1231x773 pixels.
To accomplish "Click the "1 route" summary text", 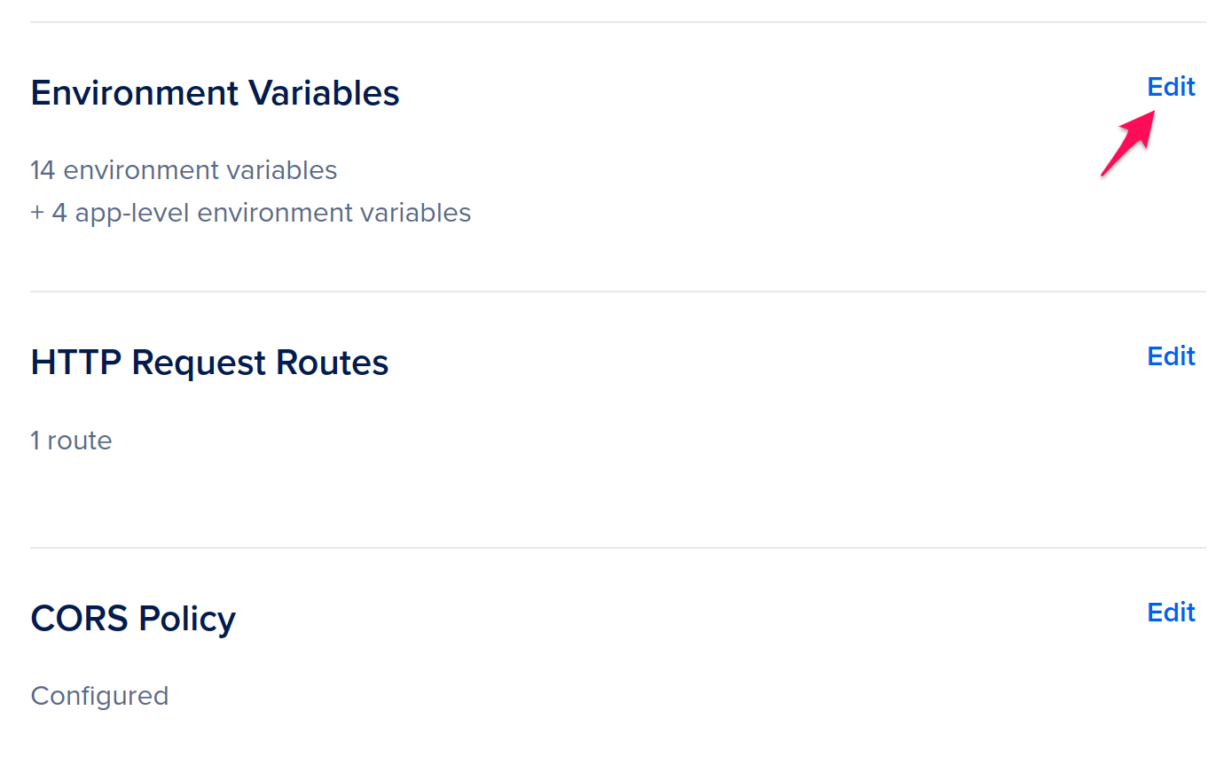I will pyautogui.click(x=71, y=441).
